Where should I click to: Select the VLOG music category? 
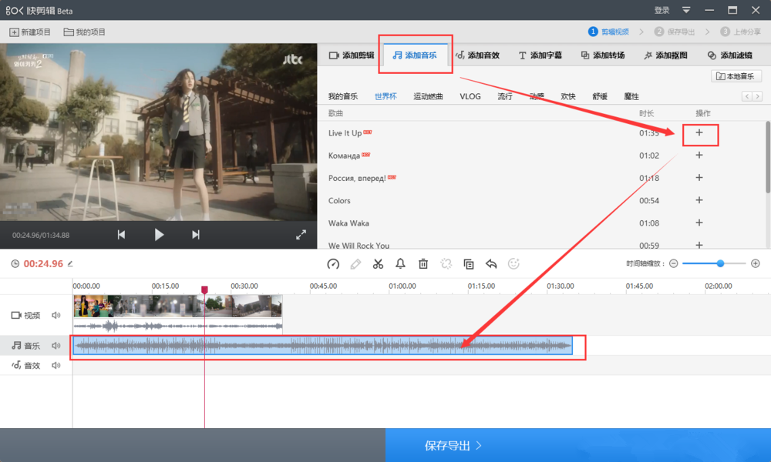[x=470, y=96]
